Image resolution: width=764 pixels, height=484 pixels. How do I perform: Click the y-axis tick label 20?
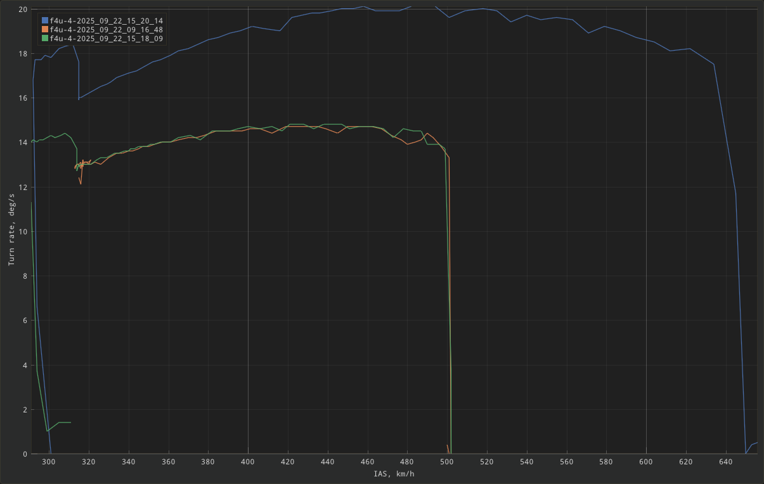tap(23, 10)
